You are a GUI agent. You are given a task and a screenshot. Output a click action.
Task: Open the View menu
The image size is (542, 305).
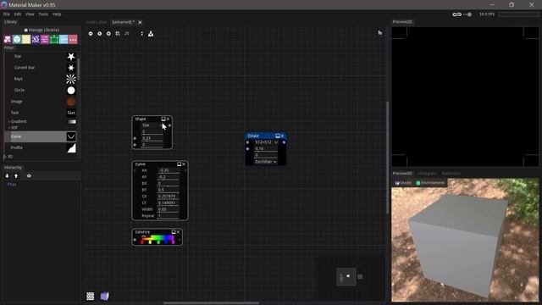30,14
